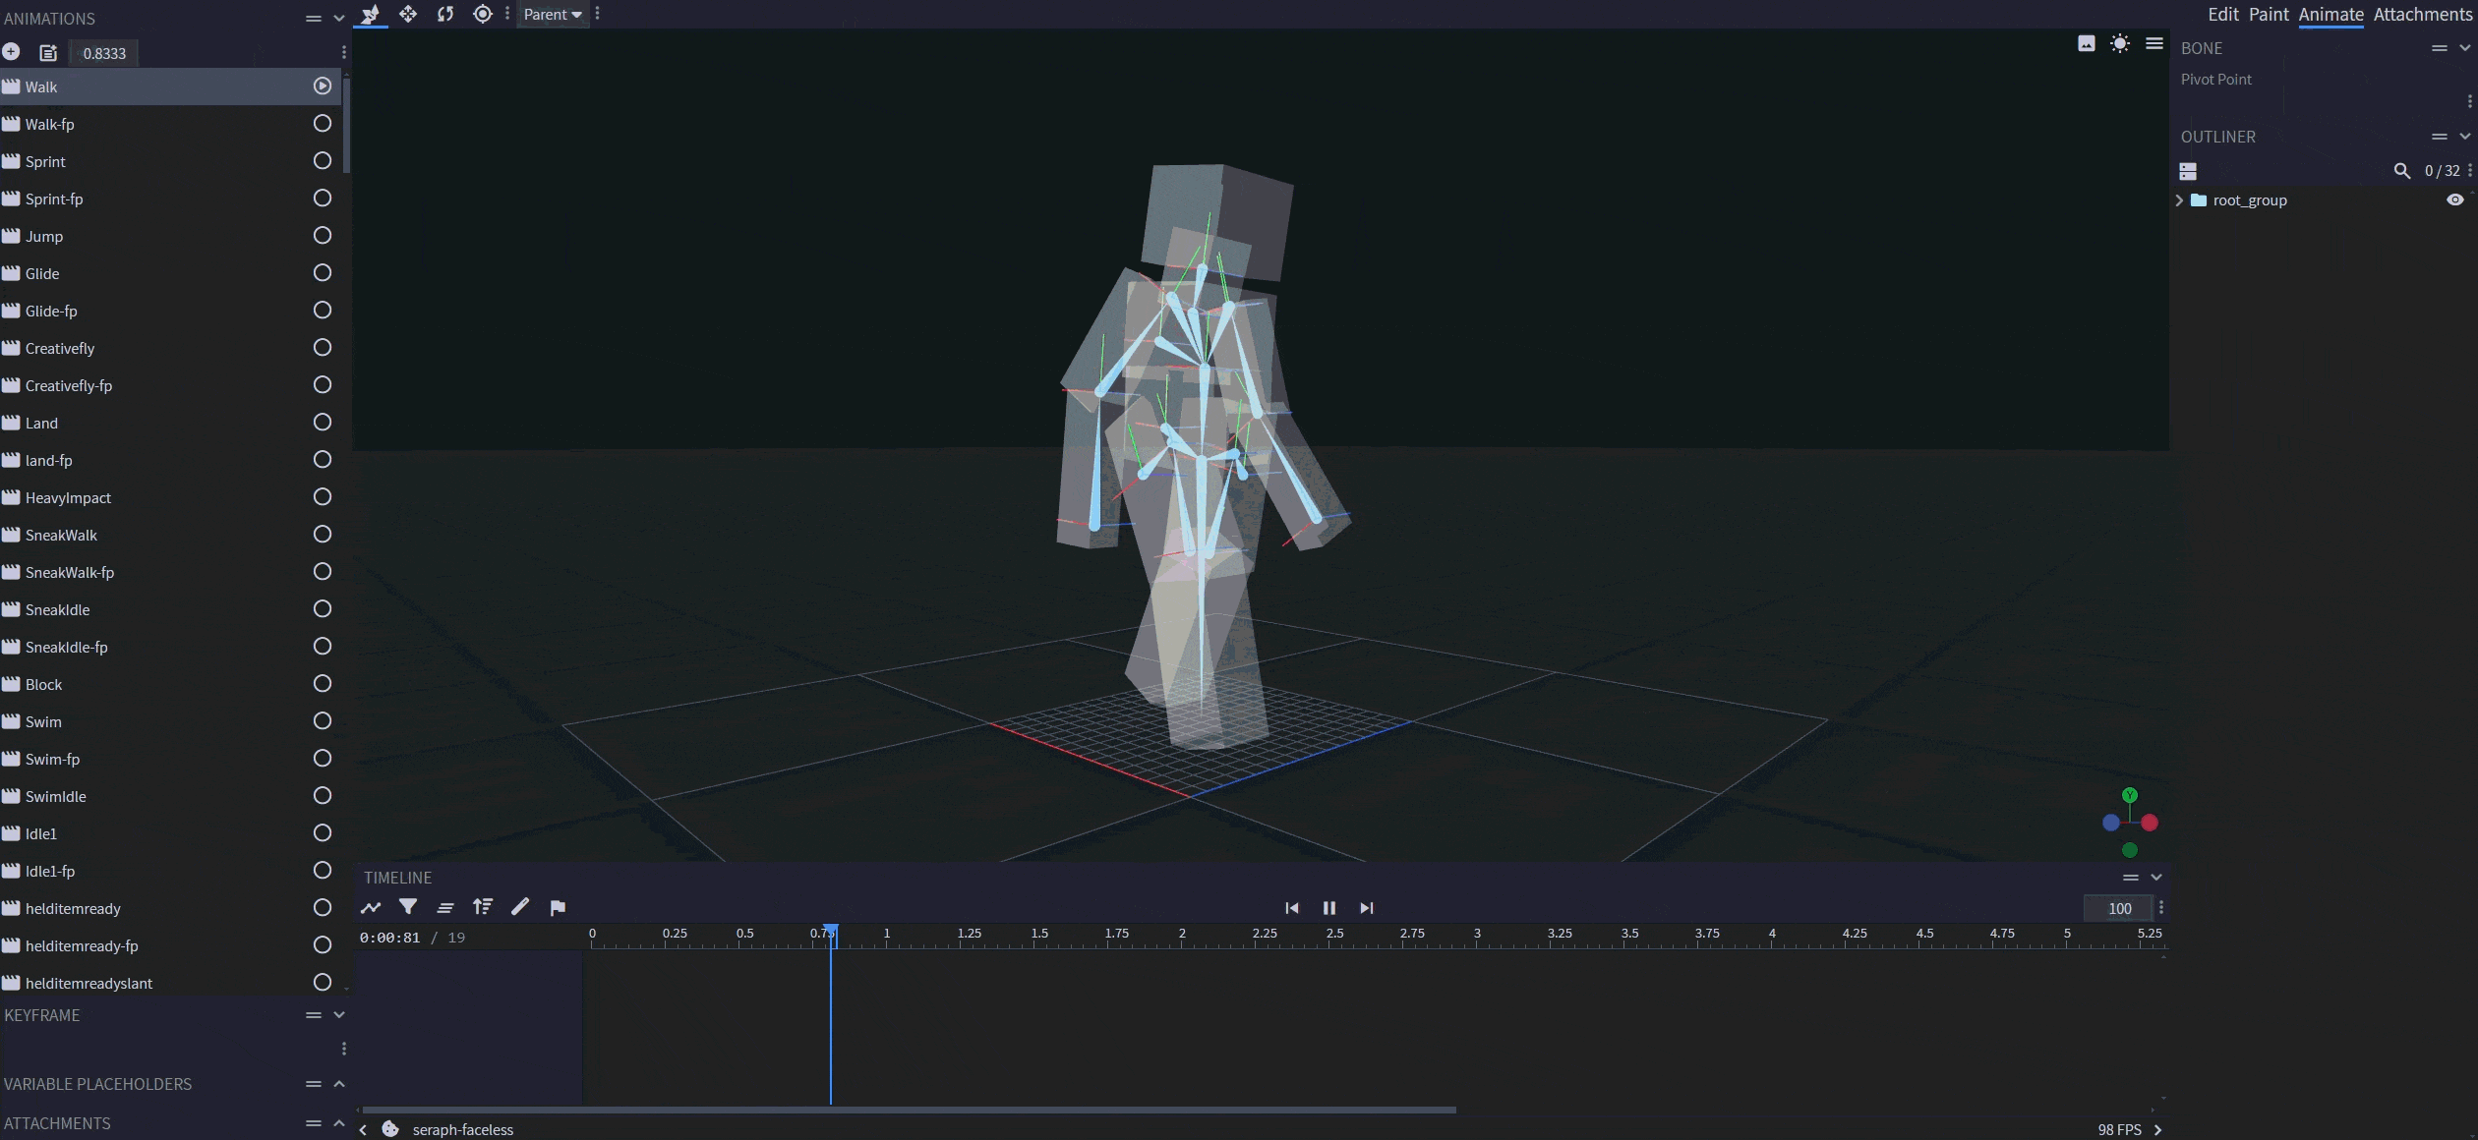
Task: Pause the animation playback
Action: (1328, 908)
